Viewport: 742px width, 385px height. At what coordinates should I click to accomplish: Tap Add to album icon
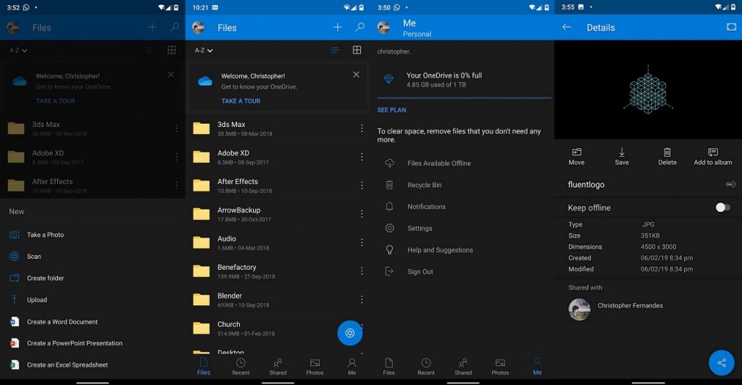point(712,157)
